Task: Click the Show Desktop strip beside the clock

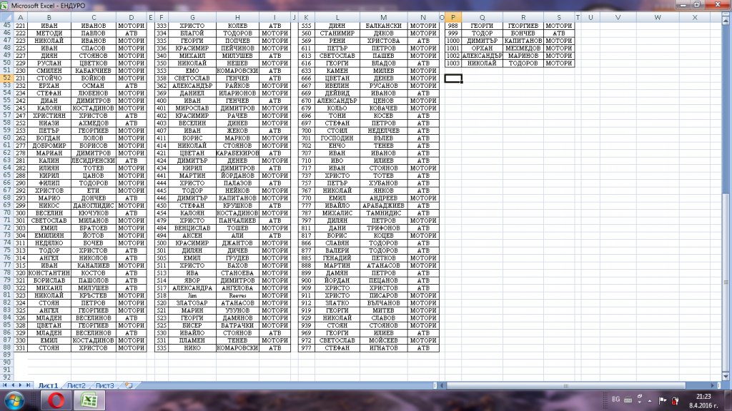Action: point(728,401)
